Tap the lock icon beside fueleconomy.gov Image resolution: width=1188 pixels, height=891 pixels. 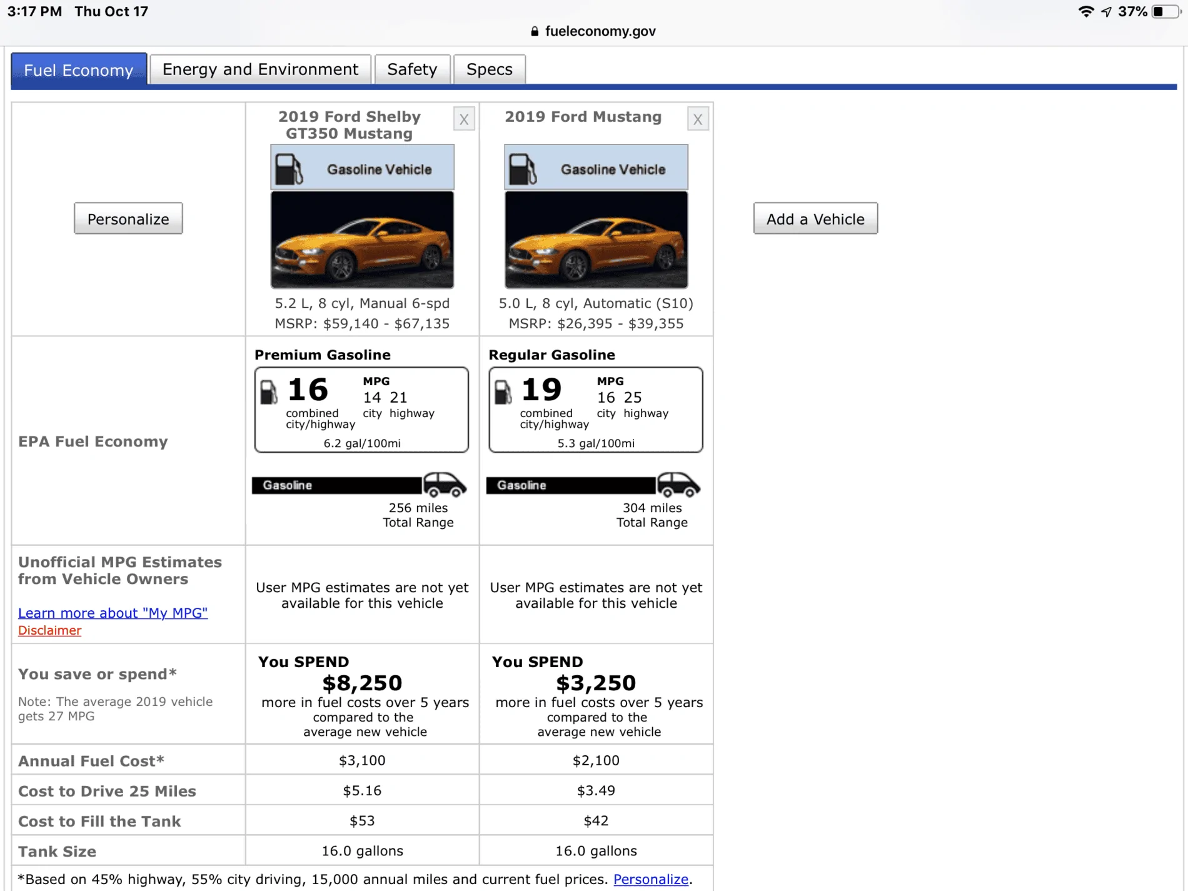pyautogui.click(x=535, y=31)
